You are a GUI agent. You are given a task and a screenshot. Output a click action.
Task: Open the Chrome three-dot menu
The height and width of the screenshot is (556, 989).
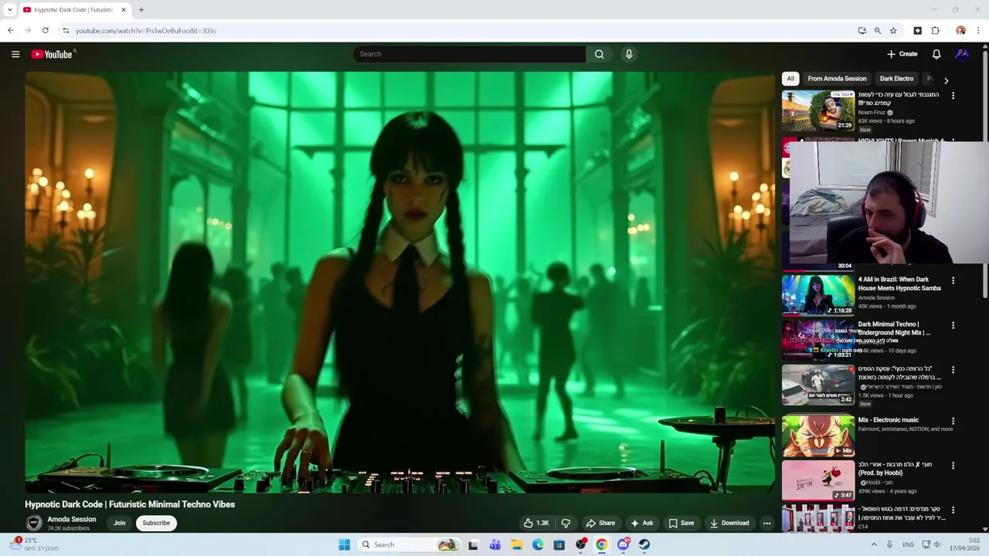coord(978,30)
